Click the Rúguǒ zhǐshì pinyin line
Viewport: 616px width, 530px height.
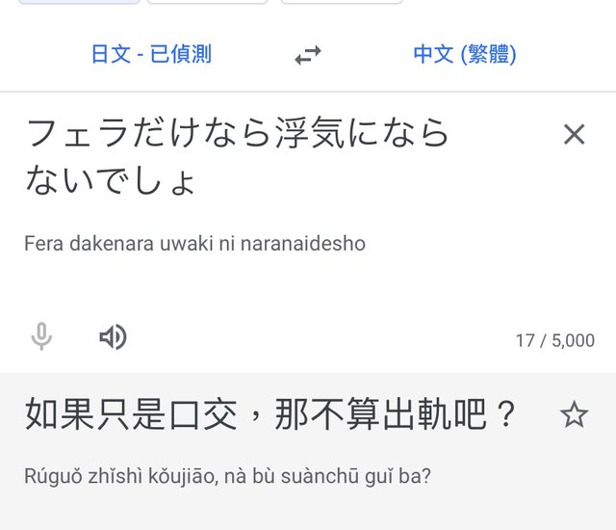pos(227,476)
